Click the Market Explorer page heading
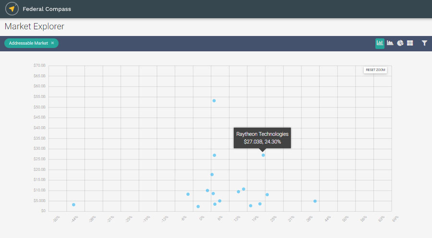The image size is (432, 238). click(x=34, y=26)
